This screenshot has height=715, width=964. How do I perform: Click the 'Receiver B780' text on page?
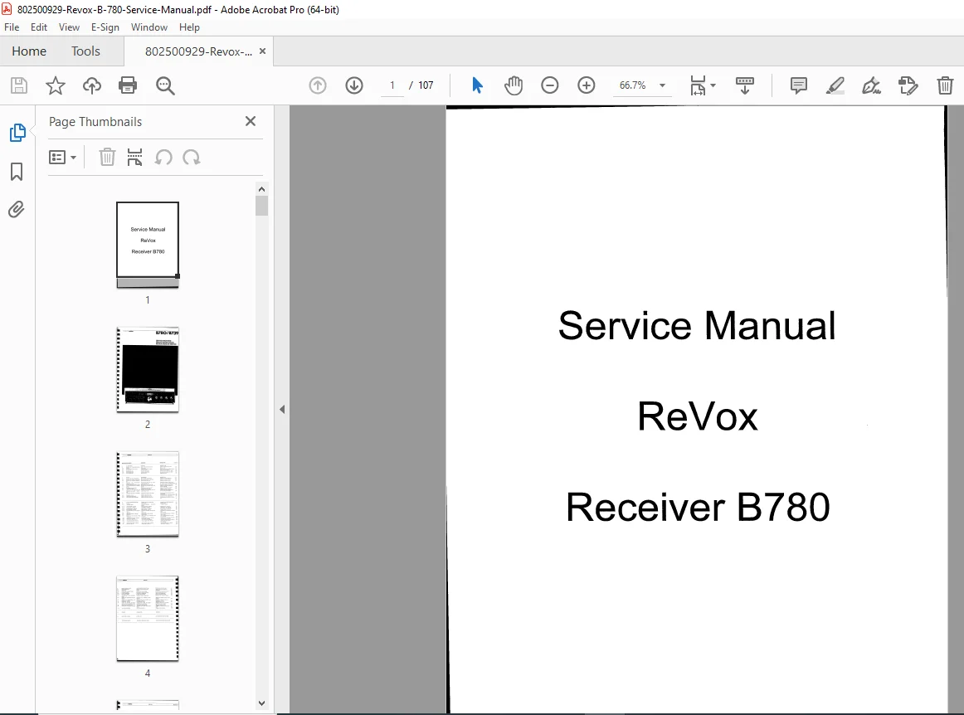(x=698, y=507)
